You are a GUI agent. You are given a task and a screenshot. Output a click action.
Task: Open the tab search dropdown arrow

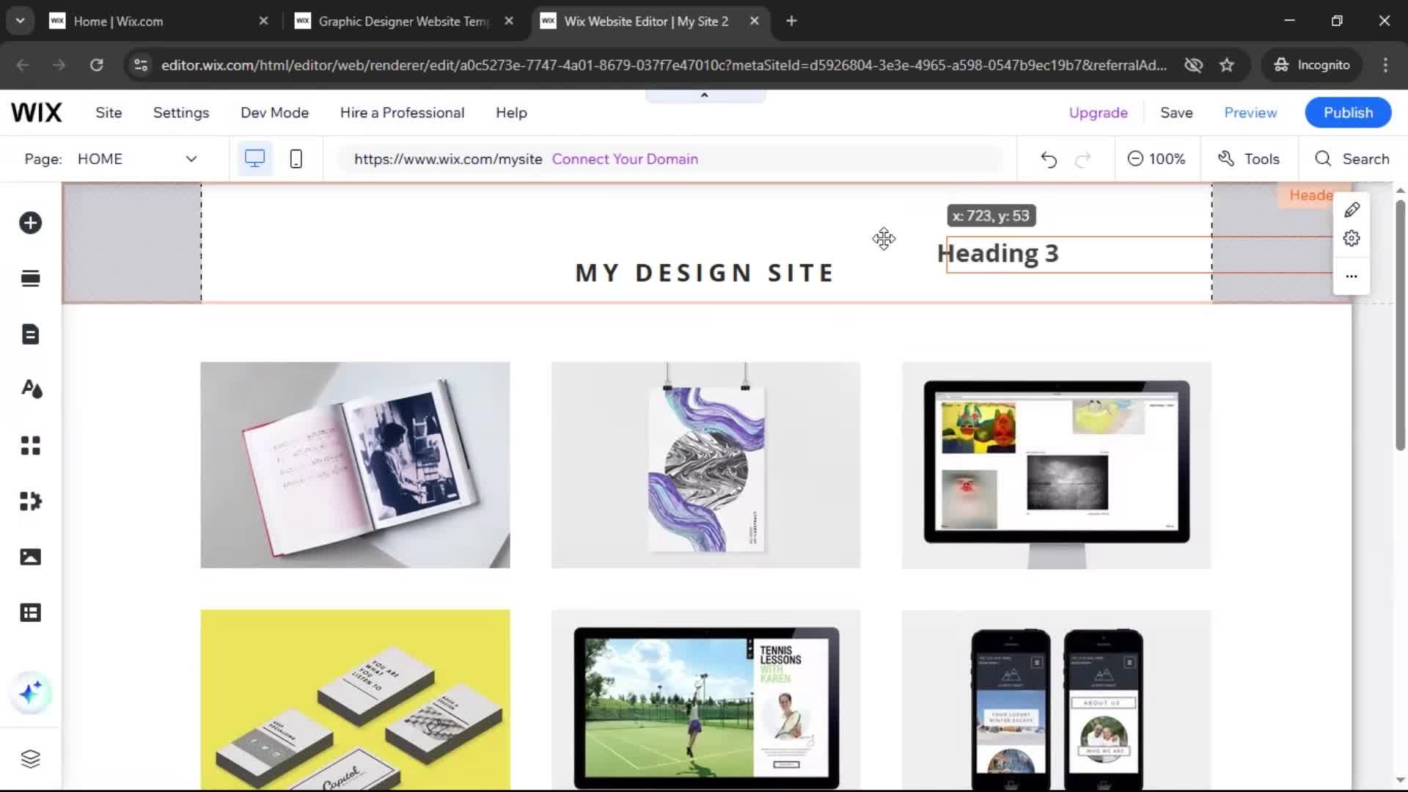tap(21, 21)
